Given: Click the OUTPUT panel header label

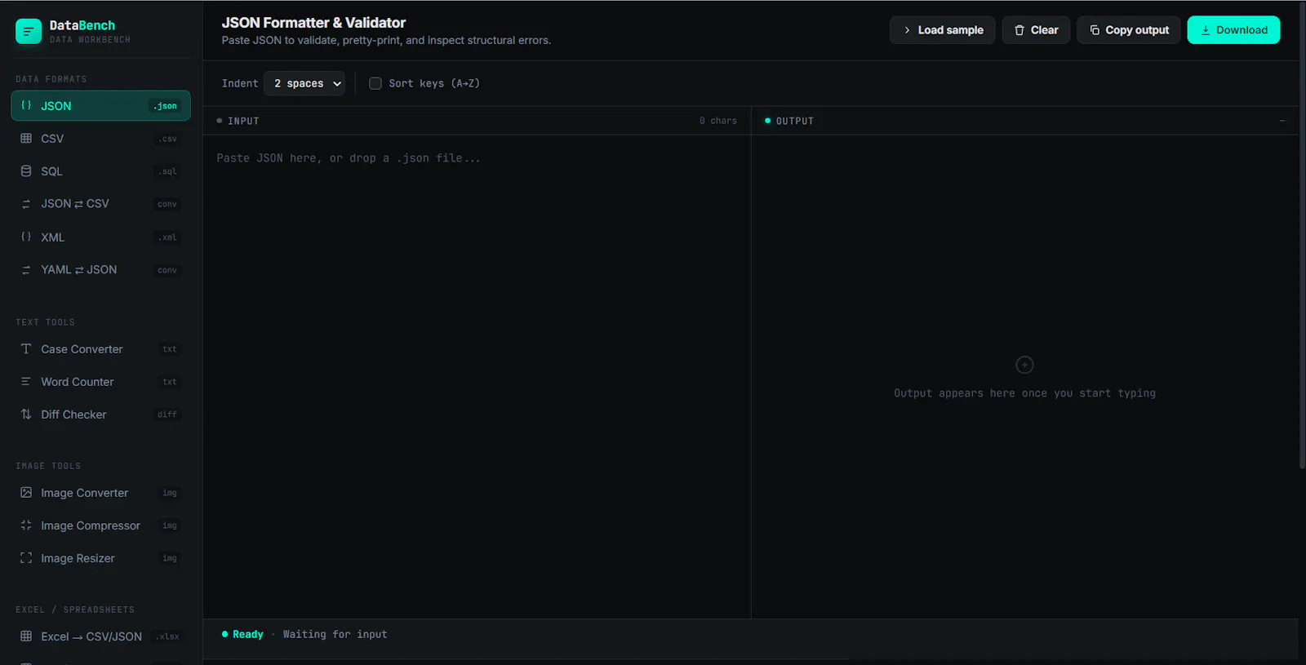Looking at the screenshot, I should tap(794, 121).
